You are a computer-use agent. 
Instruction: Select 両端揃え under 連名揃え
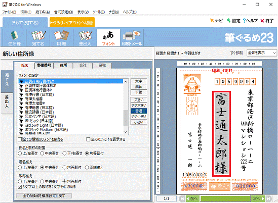87,168
